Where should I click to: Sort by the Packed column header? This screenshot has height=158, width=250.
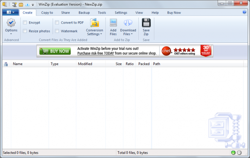click(143, 64)
